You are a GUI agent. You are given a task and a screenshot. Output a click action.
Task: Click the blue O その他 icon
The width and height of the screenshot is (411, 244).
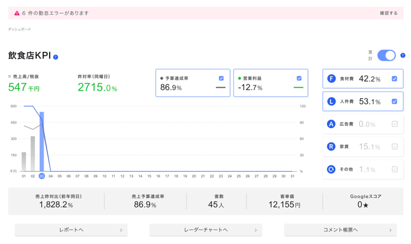[x=331, y=169]
